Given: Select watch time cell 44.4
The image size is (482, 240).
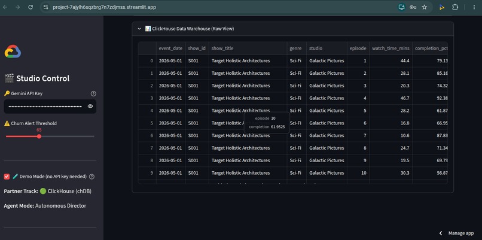Looking at the screenshot, I should [391, 61].
